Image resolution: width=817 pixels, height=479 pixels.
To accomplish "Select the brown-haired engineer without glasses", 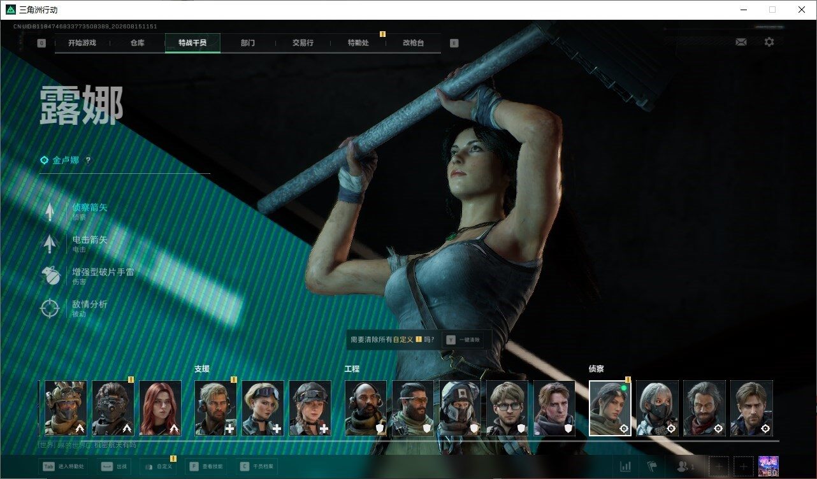I will pyautogui.click(x=554, y=408).
